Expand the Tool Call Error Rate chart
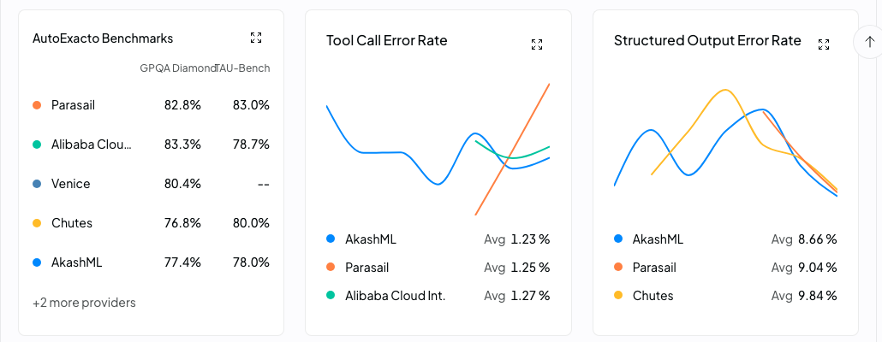 (537, 44)
